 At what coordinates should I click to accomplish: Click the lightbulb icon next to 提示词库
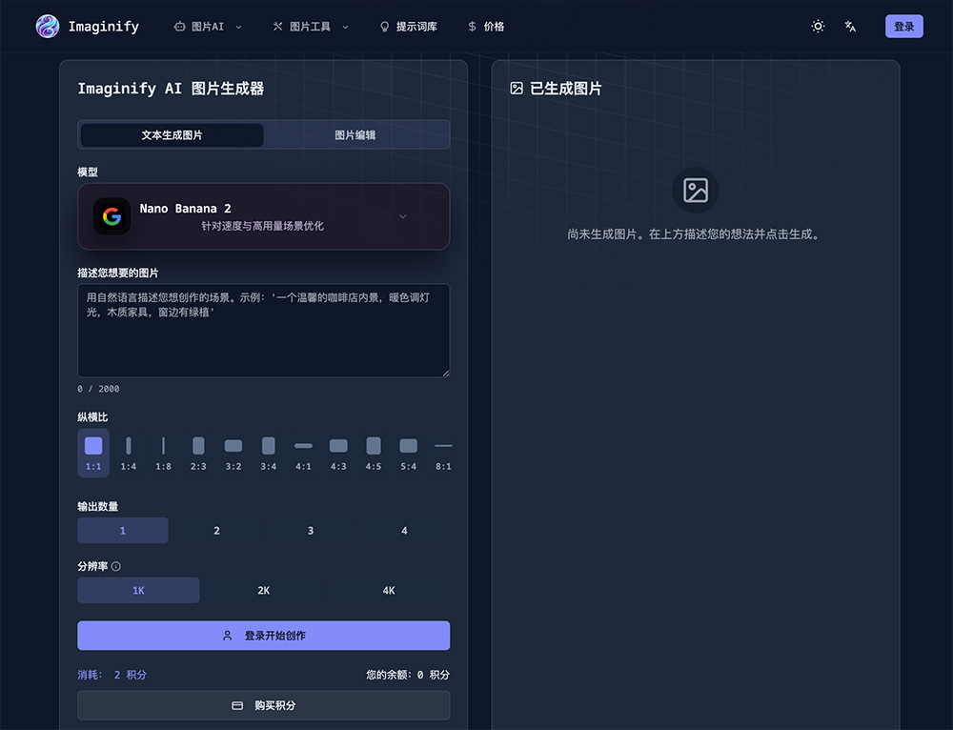tap(383, 27)
